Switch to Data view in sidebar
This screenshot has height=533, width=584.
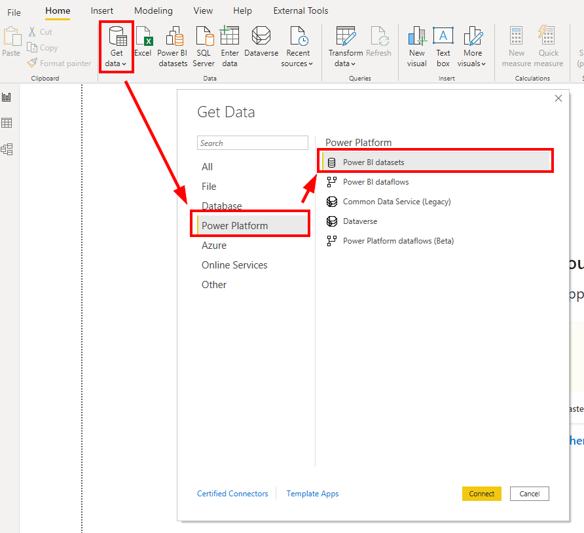point(7,123)
